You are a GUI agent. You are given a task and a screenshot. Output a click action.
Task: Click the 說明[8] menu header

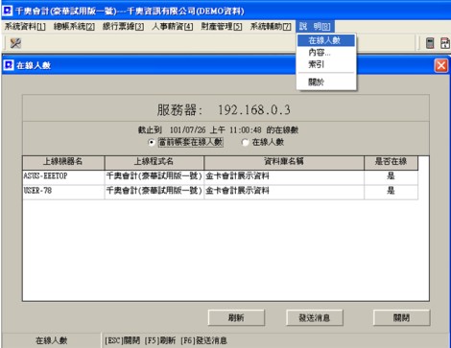[315, 27]
